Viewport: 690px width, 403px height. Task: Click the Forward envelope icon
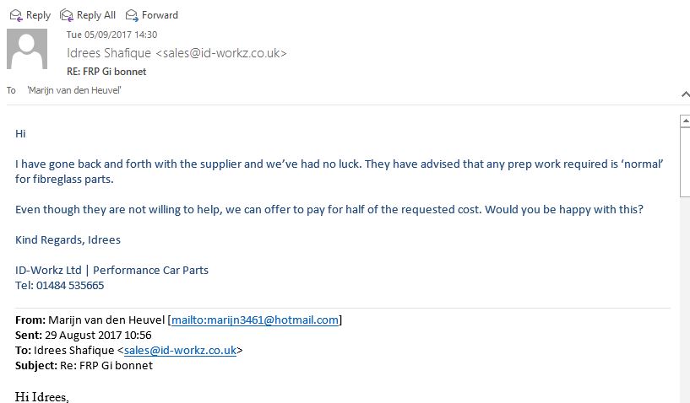132,15
